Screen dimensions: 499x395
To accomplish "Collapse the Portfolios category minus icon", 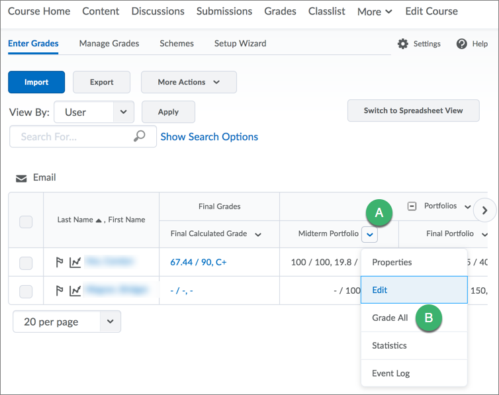I will [x=412, y=206].
